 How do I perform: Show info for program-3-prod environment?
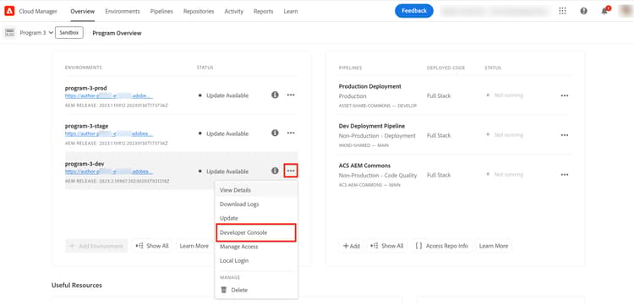(275, 95)
